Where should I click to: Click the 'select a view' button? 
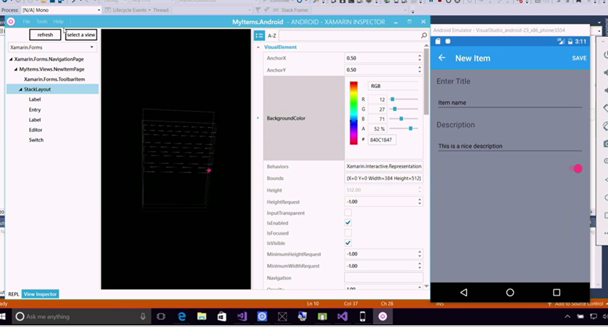point(81,35)
